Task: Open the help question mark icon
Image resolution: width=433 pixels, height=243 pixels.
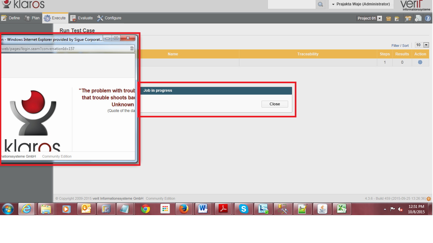Action: click(x=428, y=18)
